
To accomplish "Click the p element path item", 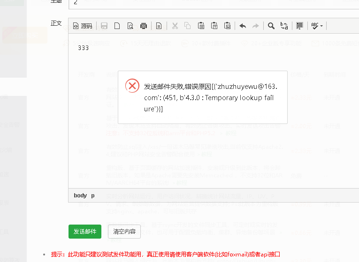I will pos(93,196).
